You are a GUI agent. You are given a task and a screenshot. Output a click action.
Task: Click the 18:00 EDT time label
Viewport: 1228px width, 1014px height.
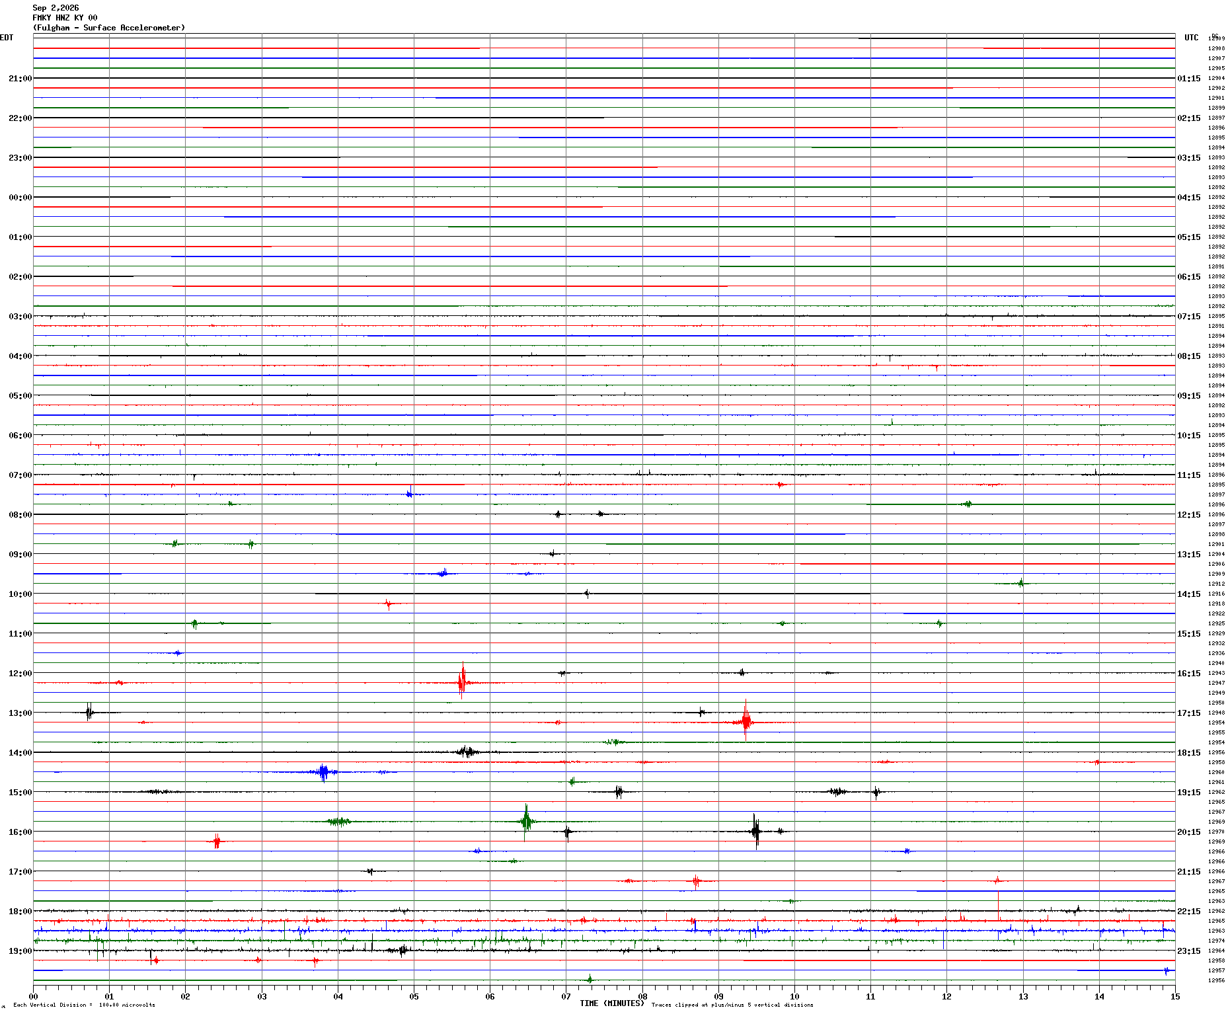coord(20,912)
